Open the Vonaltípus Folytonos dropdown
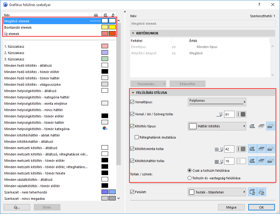The height and width of the screenshot is (214, 280). (217, 102)
